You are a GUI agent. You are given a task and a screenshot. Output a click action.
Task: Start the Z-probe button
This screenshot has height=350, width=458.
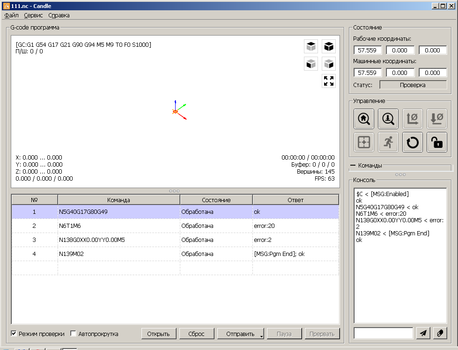pos(388,119)
